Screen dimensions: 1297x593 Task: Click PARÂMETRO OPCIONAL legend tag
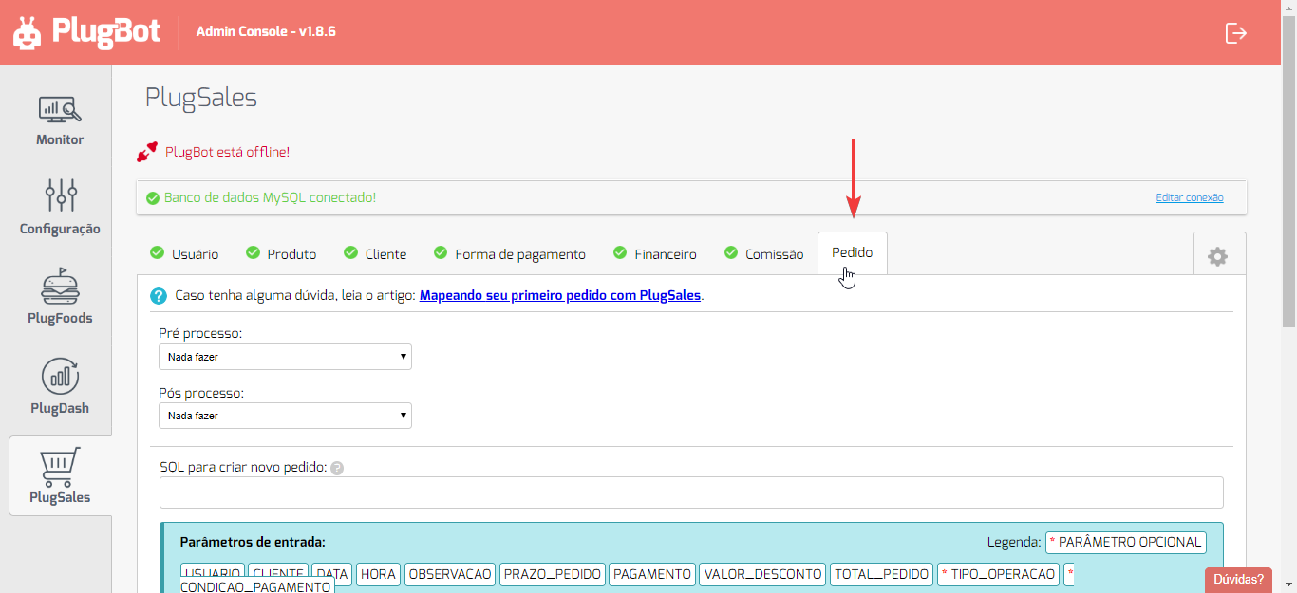click(1125, 542)
